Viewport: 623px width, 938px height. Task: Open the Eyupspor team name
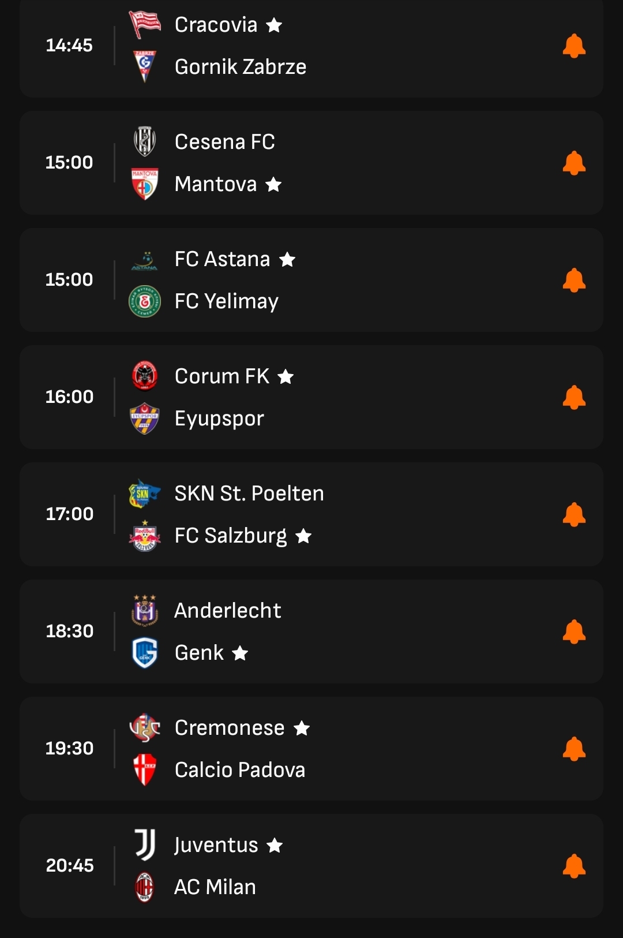[219, 419]
